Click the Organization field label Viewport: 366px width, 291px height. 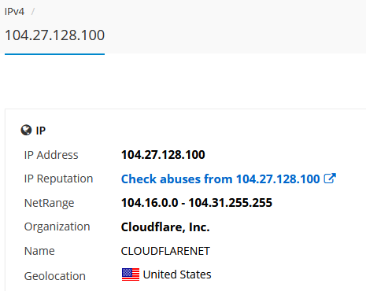(57, 227)
